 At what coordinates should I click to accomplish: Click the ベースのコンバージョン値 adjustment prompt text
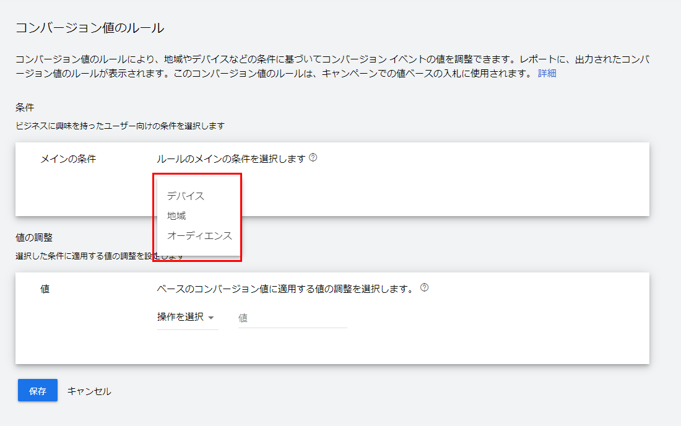point(285,289)
